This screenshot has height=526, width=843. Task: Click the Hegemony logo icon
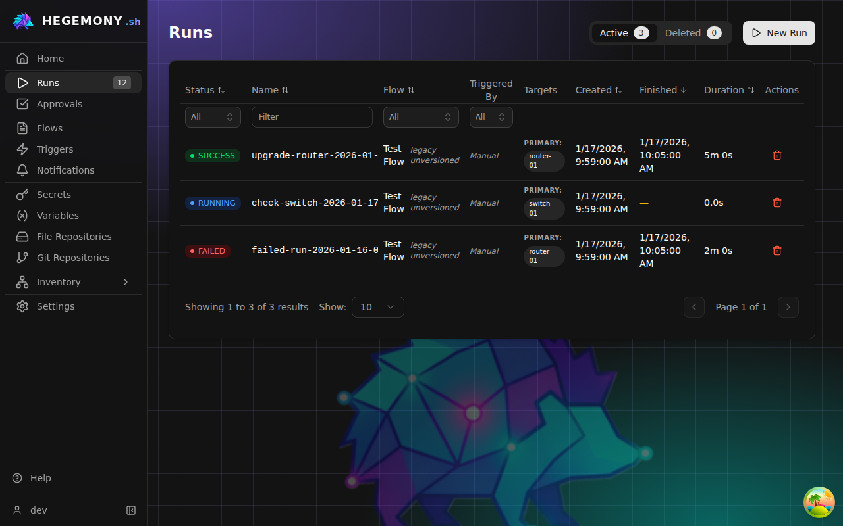[23, 21]
